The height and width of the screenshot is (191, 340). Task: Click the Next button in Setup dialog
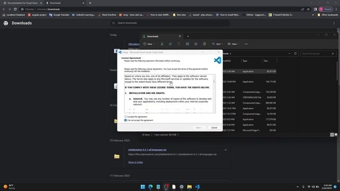point(199,128)
